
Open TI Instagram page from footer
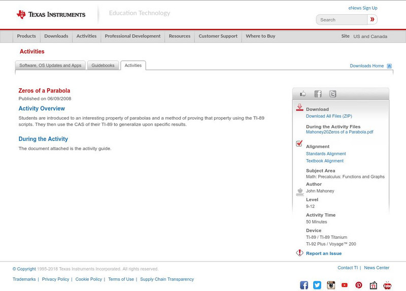pos(331,285)
